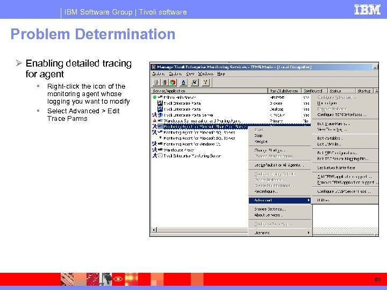Viewport: 387px width, 290px height.
Task: Select Edit EIF Configuration in the submenu
Action: [345, 153]
